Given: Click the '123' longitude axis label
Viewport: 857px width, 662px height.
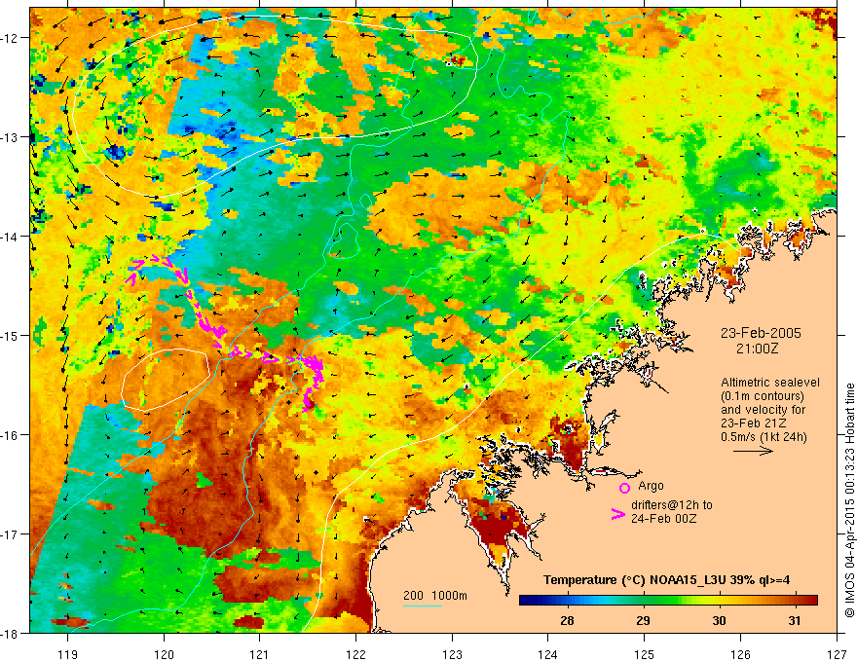Looking at the screenshot, I should point(452,654).
